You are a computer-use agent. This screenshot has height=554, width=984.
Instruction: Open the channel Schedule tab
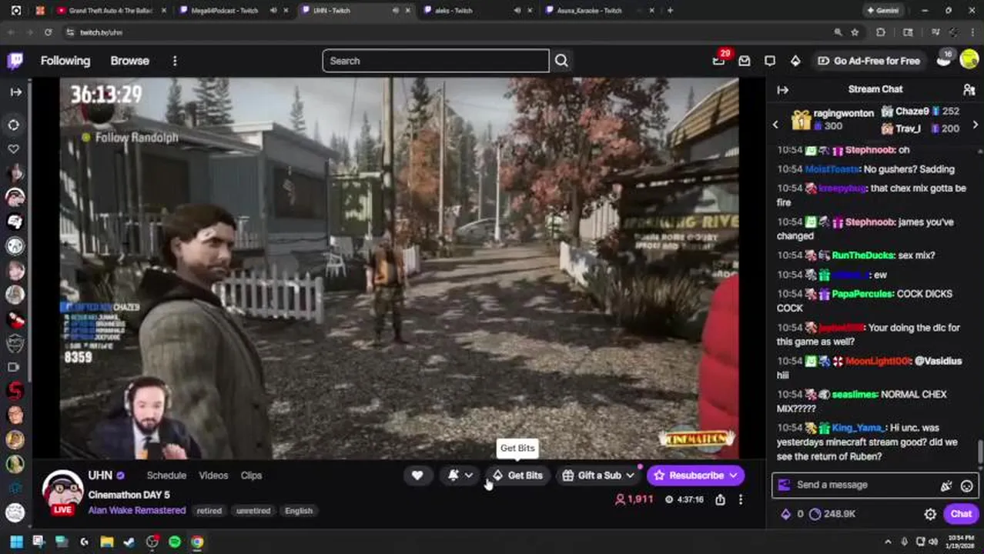click(166, 476)
